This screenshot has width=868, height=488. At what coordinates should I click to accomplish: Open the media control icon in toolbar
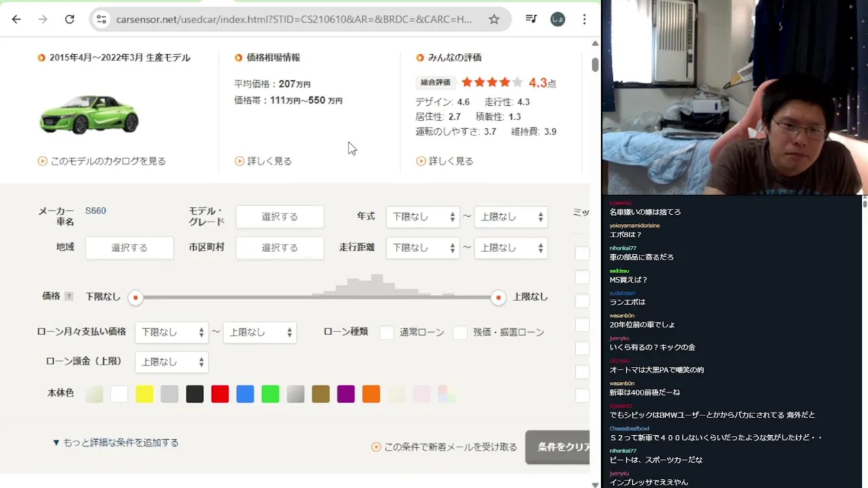(x=532, y=19)
